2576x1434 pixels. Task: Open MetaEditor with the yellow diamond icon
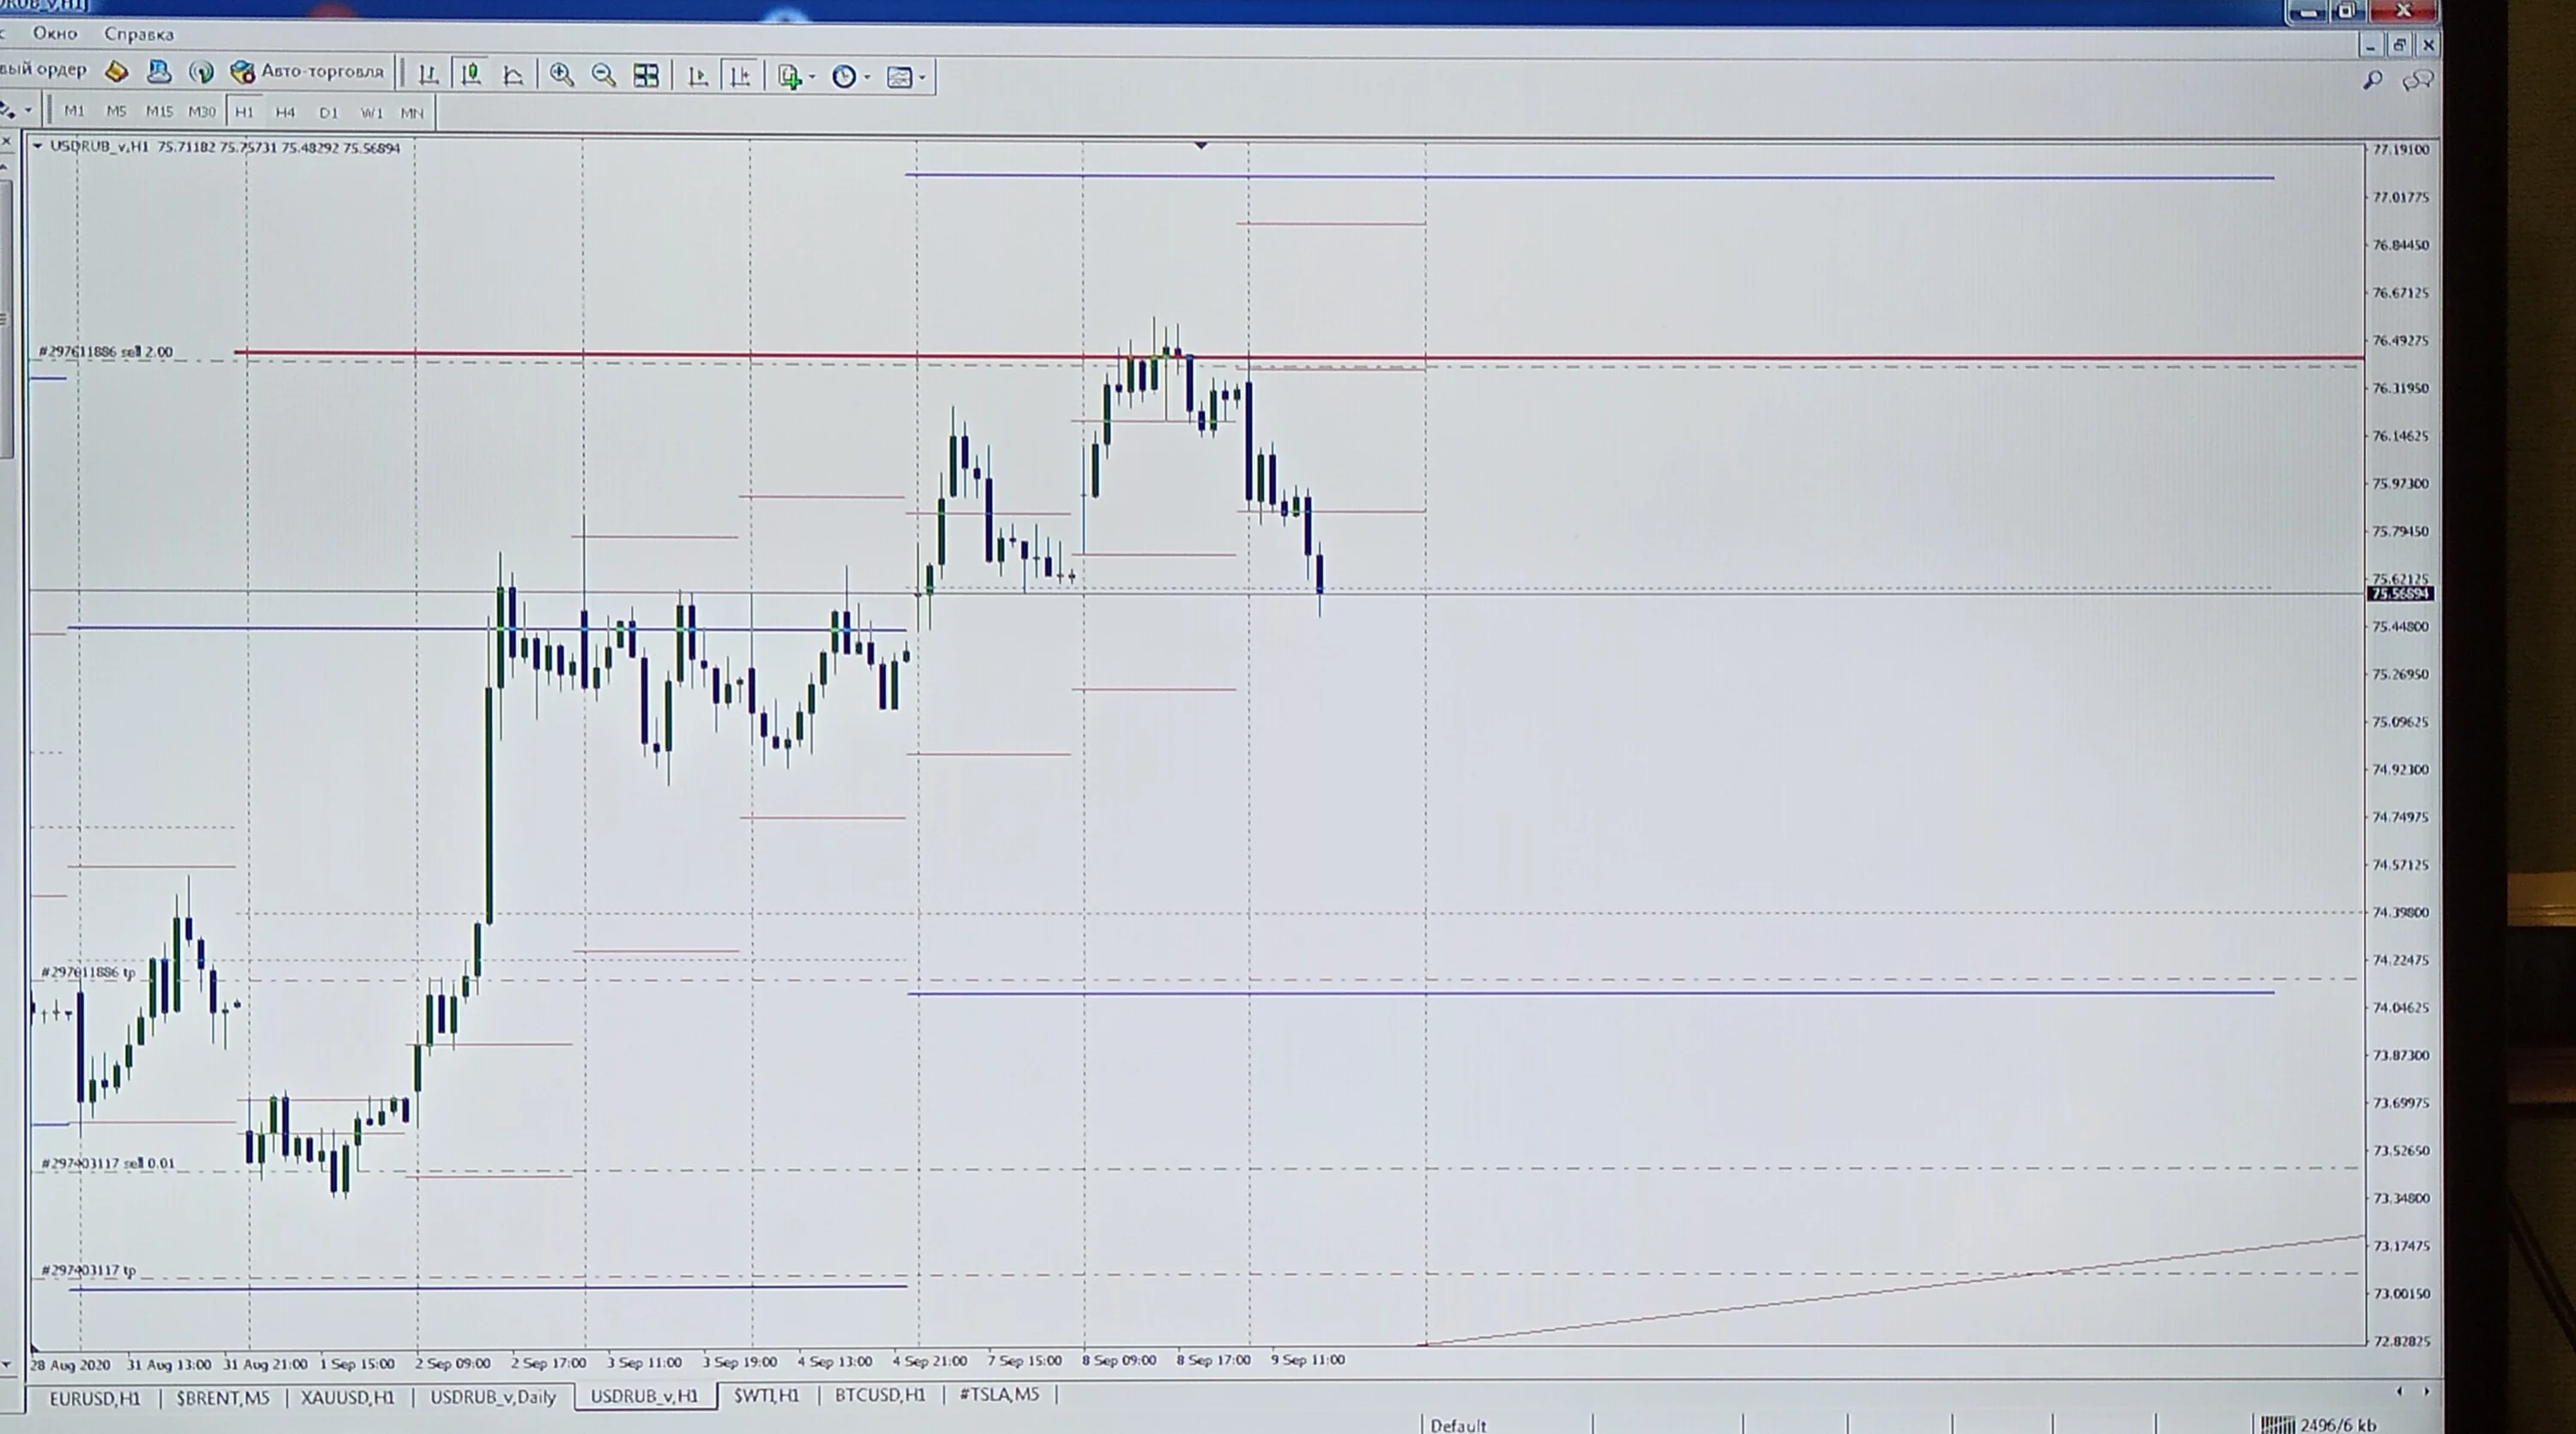[117, 71]
